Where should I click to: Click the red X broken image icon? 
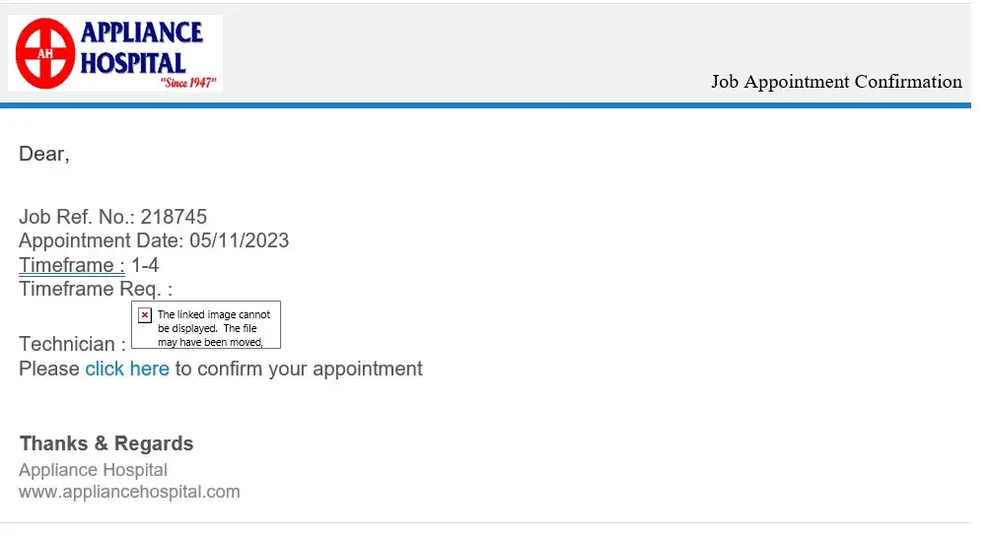coord(145,315)
